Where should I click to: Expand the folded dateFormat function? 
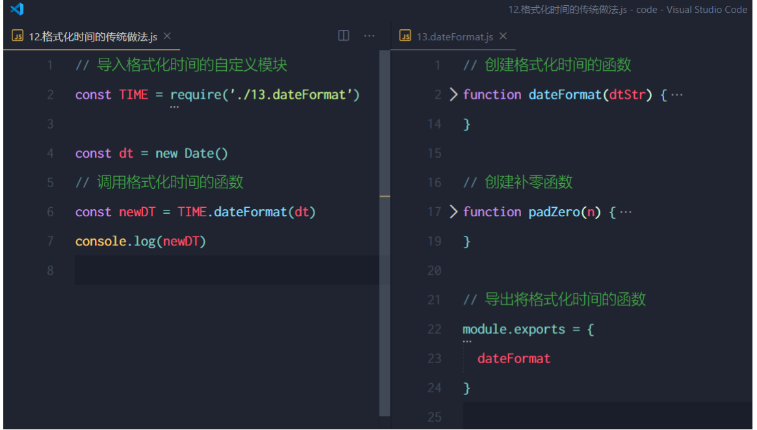tap(453, 95)
